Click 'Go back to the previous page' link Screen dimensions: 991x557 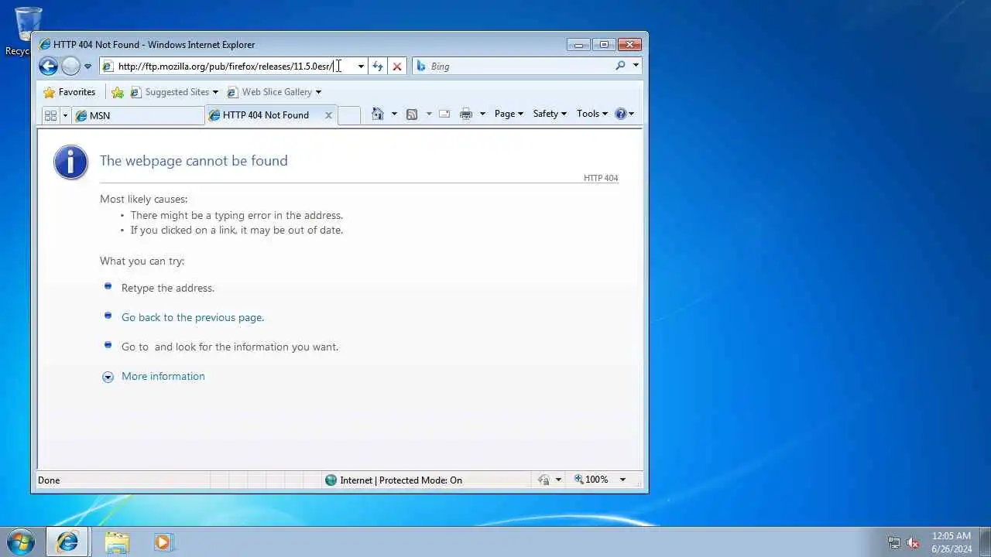click(x=193, y=317)
